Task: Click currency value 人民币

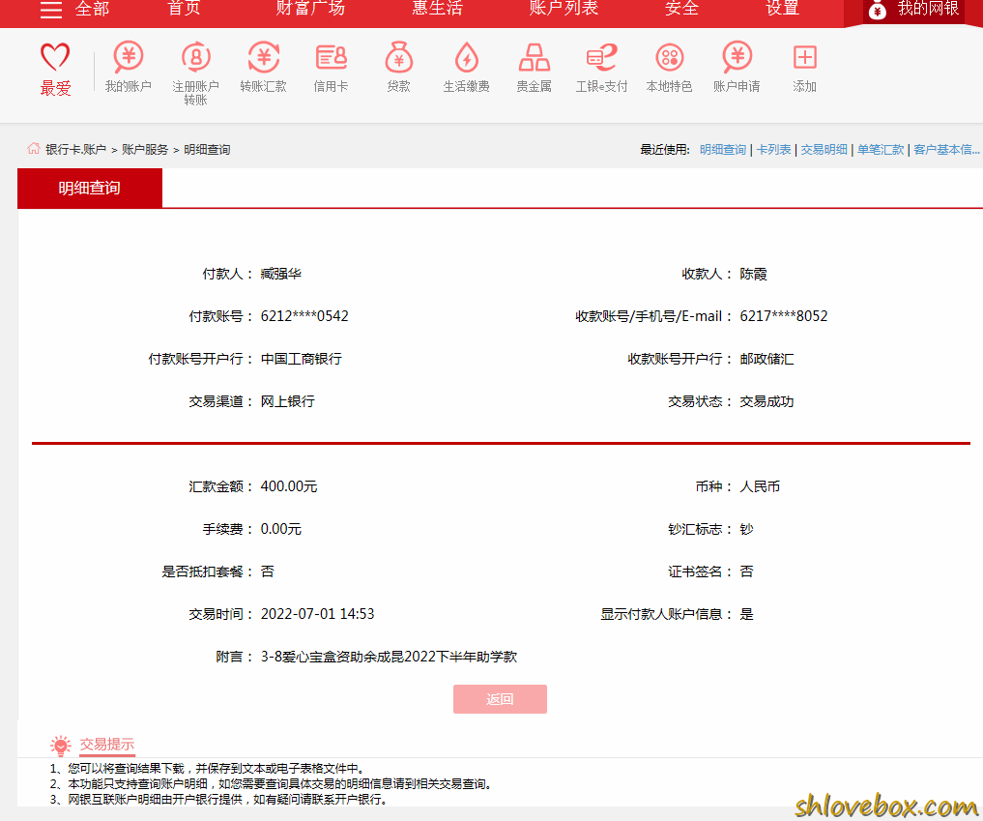Action: click(760, 486)
